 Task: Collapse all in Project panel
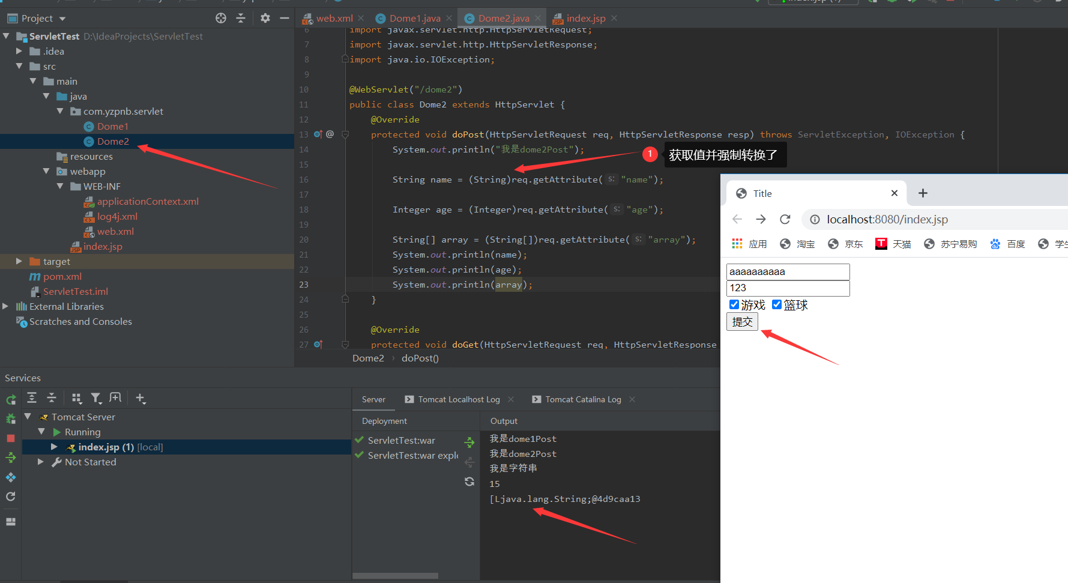(241, 18)
